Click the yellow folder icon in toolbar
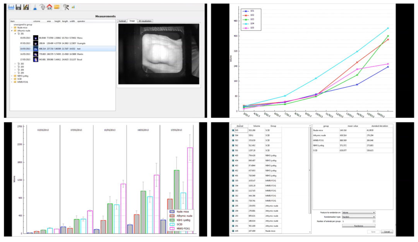Image resolution: width=418 pixels, height=242 pixels. (57, 7)
